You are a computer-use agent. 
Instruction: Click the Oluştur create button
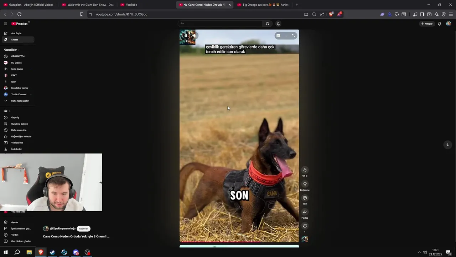tap(427, 24)
